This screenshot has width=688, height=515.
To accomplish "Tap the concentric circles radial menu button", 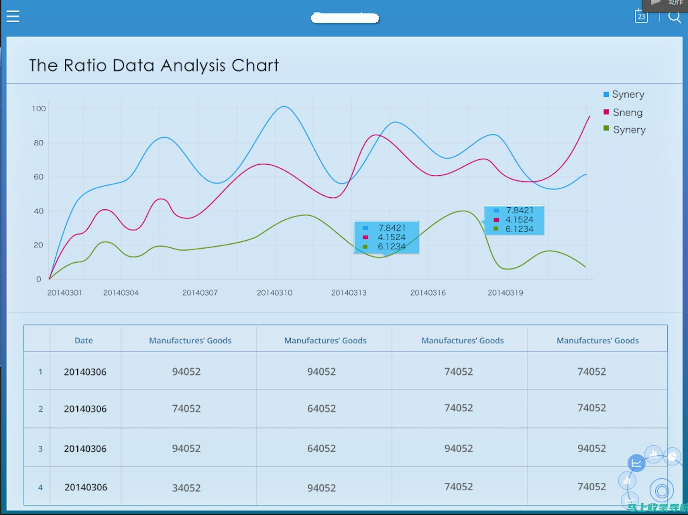I will point(662,491).
